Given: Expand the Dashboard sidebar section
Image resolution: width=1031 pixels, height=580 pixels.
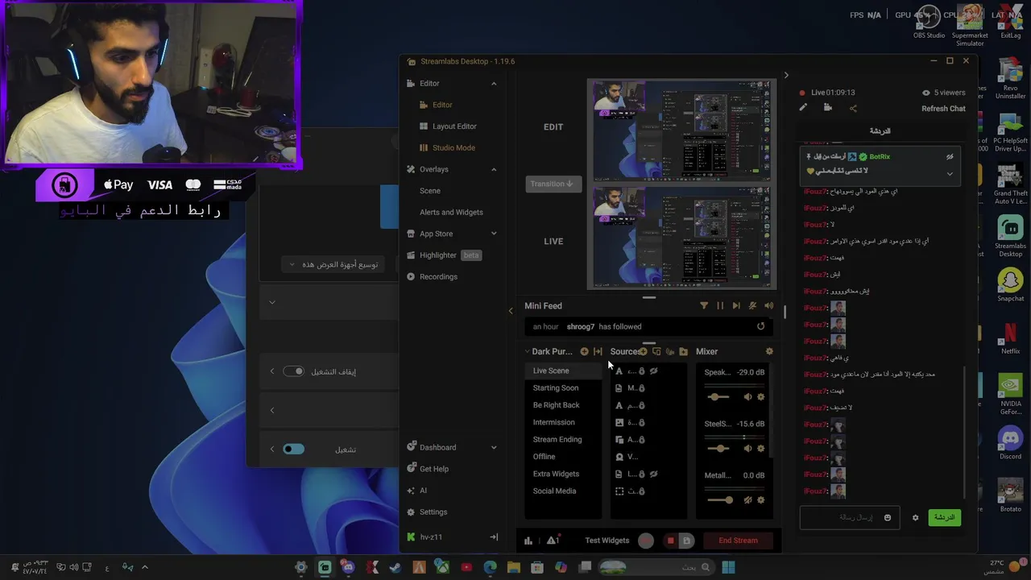Looking at the screenshot, I should (494, 448).
